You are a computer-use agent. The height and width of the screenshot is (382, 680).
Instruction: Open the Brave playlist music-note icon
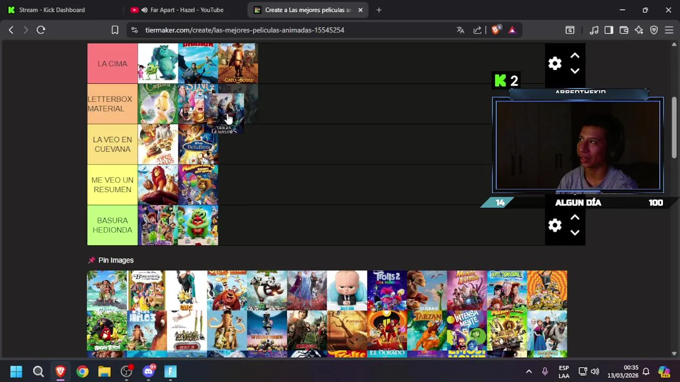pos(594,30)
